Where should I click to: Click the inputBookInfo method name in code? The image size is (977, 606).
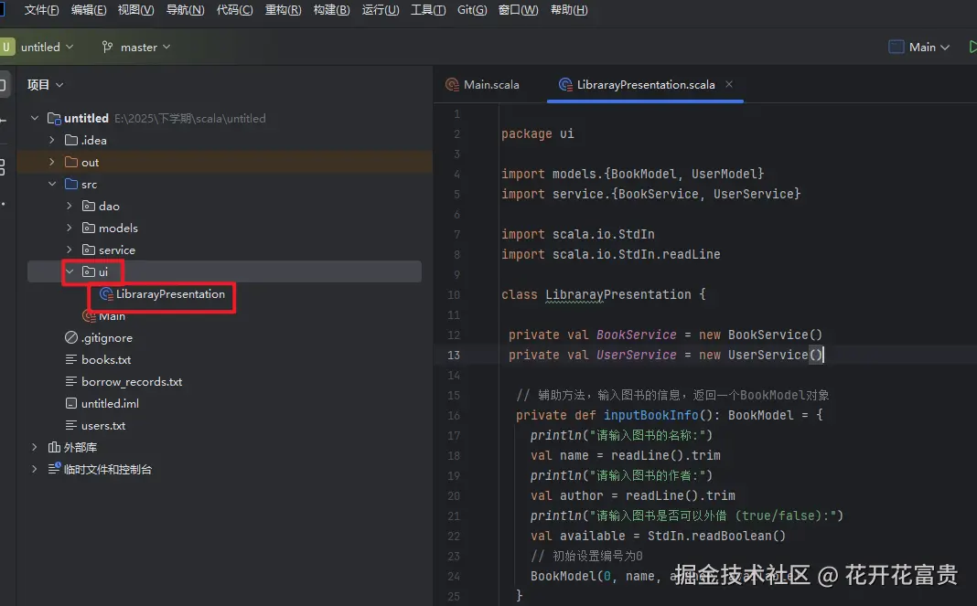pyautogui.click(x=651, y=415)
